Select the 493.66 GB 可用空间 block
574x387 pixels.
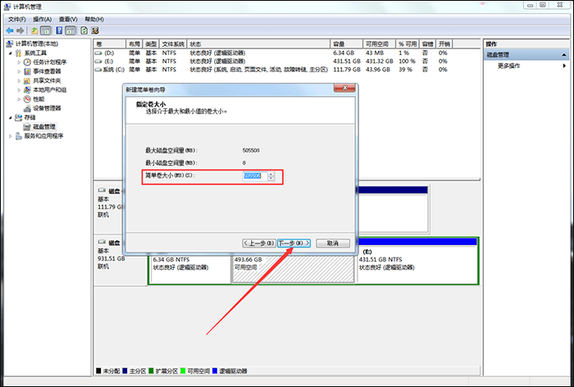click(294, 268)
